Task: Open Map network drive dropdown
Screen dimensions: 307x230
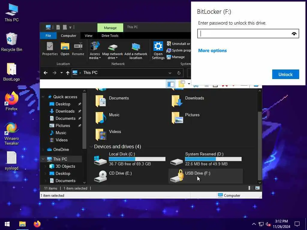Action: (x=112, y=51)
